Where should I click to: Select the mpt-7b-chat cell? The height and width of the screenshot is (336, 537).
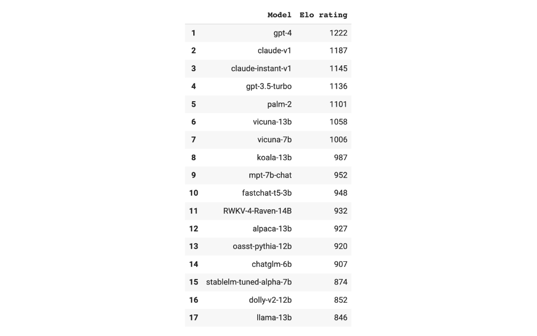270,175
